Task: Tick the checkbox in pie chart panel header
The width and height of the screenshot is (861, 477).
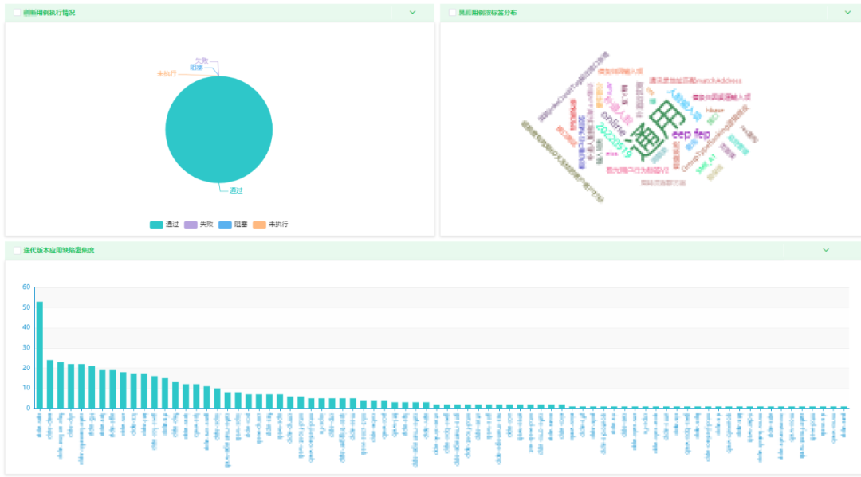Action: 17,12
